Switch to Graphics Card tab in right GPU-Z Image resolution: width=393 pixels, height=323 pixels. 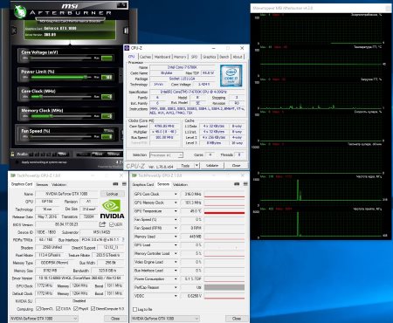143,184
